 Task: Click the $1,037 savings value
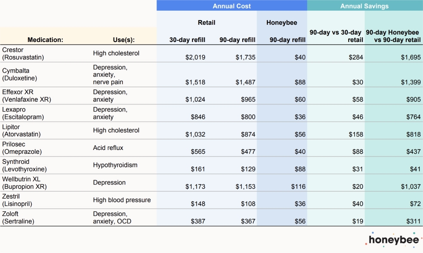411,186
